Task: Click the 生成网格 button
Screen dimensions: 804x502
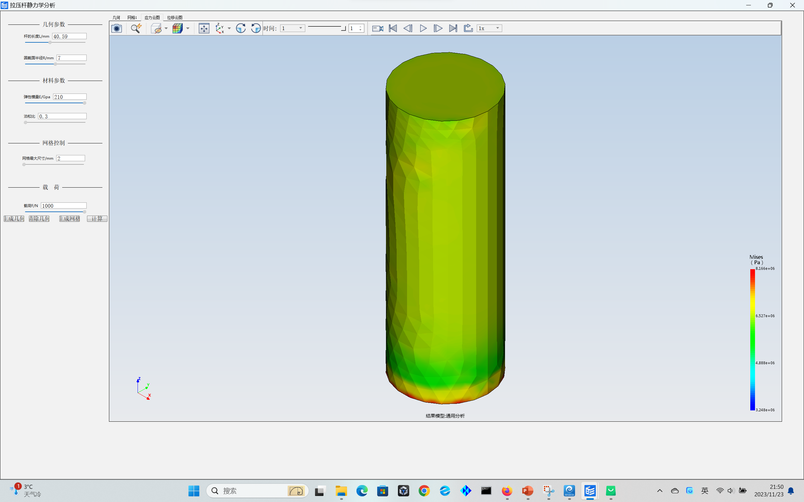Action: [69, 219]
